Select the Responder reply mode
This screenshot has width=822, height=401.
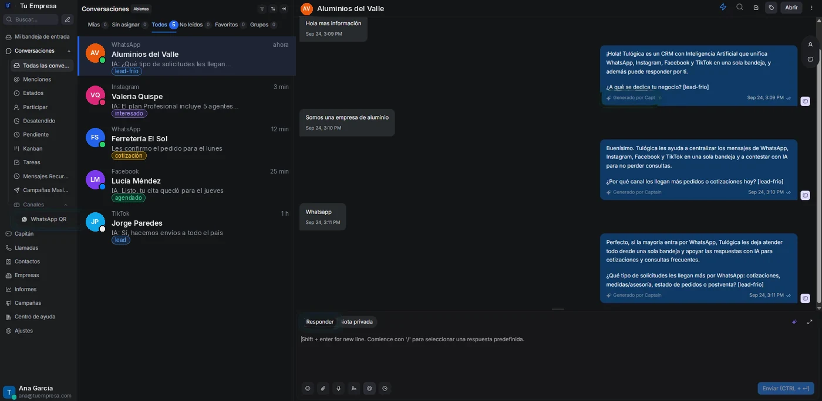tap(320, 322)
